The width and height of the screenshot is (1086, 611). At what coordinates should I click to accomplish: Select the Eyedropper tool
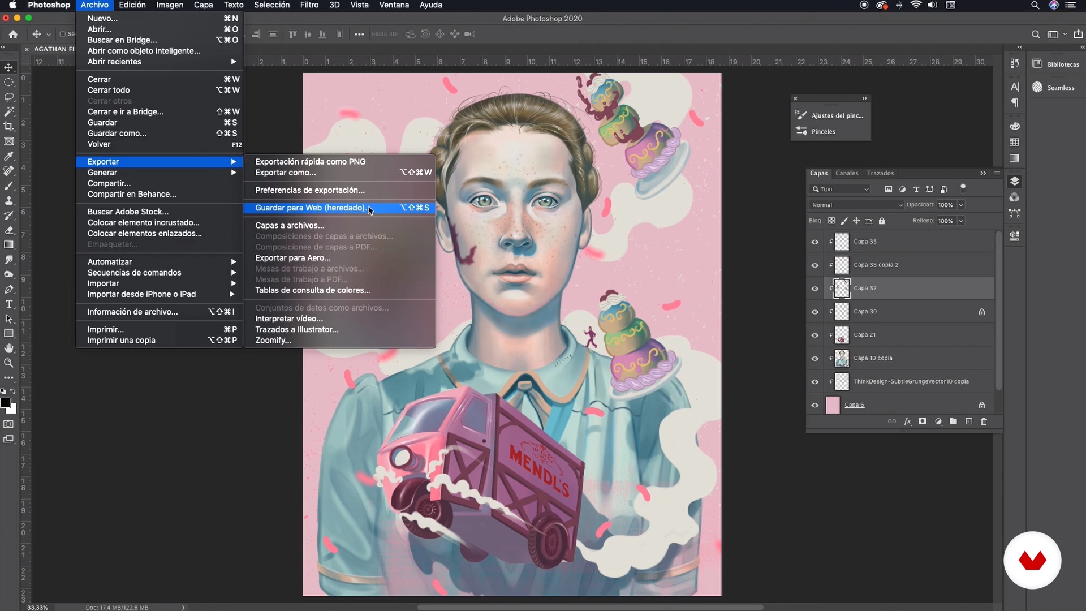(9, 156)
